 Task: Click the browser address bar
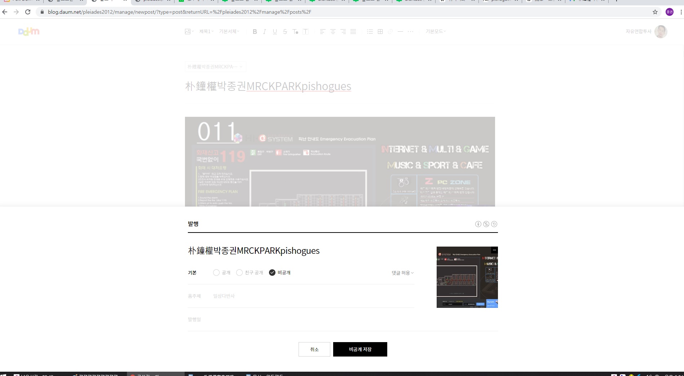click(346, 12)
